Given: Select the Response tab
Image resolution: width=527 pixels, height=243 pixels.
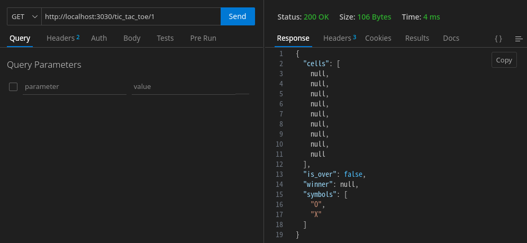Looking at the screenshot, I should [293, 38].
